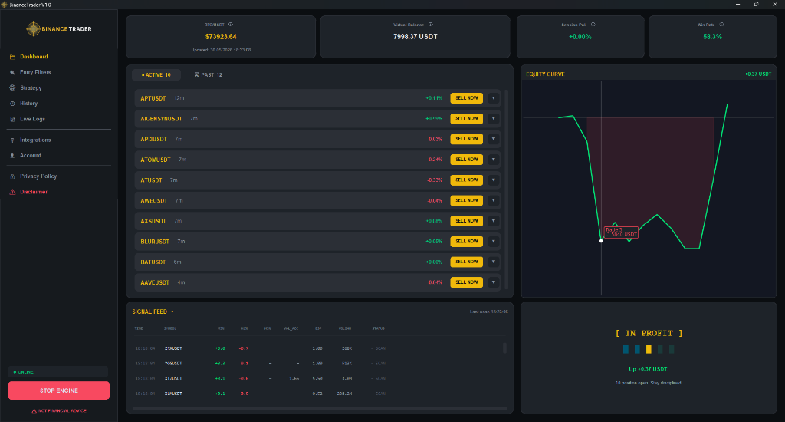Click the Disclaimer warning triangle icon
The height and width of the screenshot is (422, 785).
[12, 192]
